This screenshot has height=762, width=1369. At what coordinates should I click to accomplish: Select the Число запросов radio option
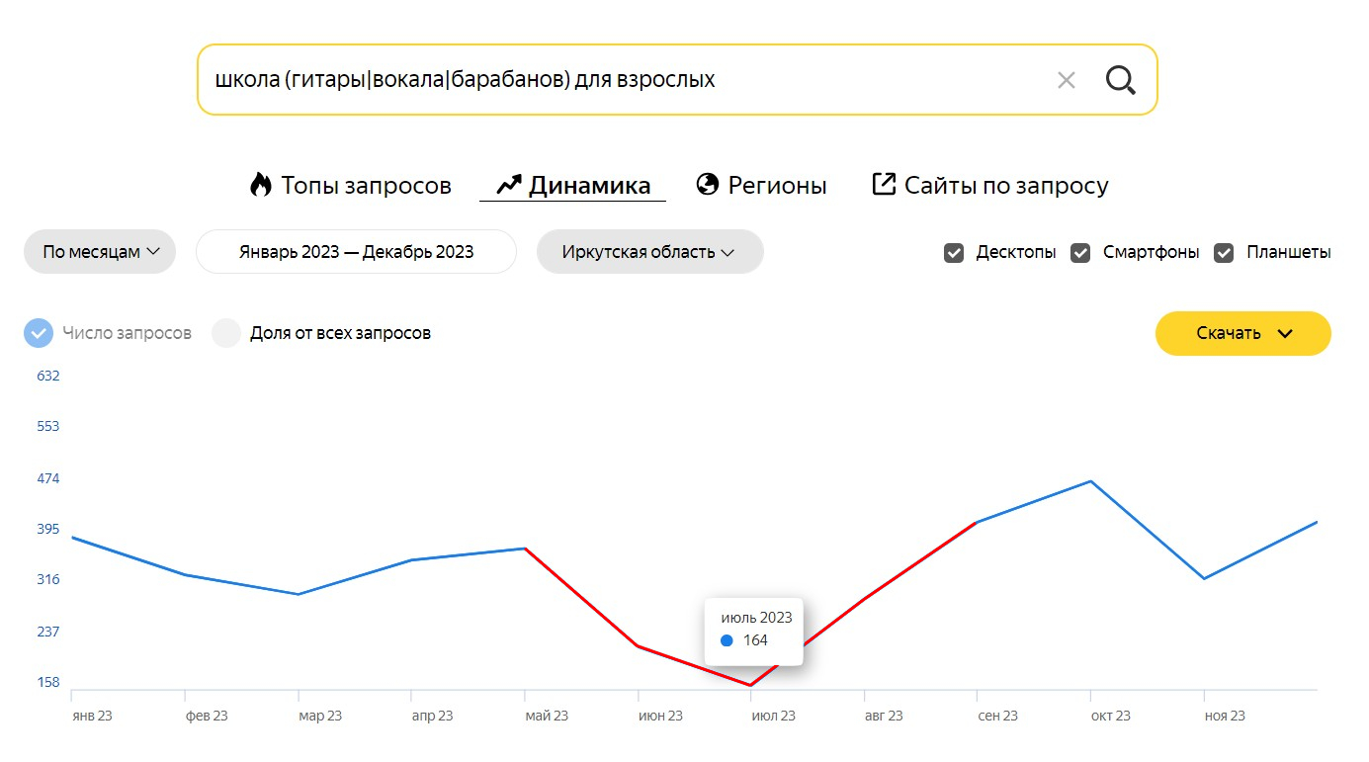(39, 333)
